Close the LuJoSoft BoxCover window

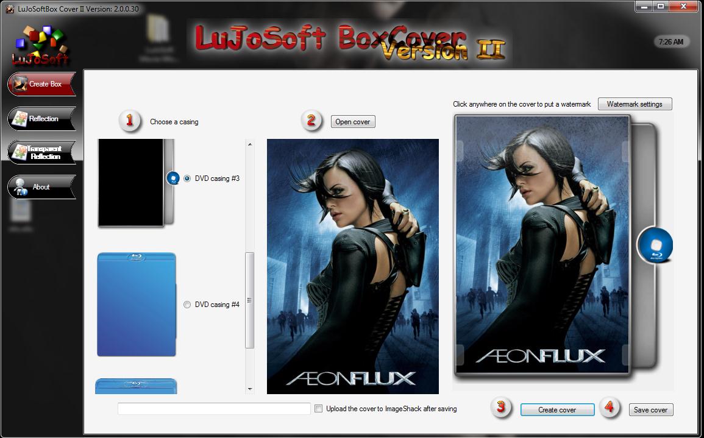click(x=684, y=6)
